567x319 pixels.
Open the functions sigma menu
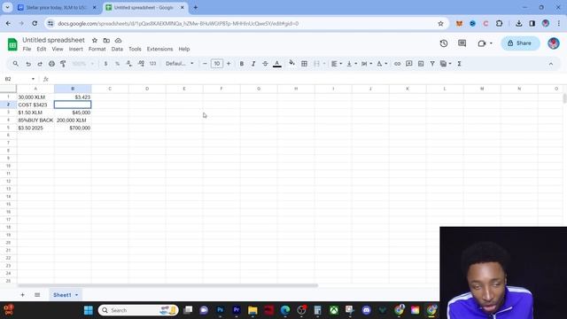tap(459, 64)
